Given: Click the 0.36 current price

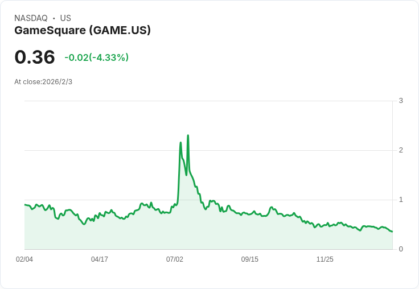Looking at the screenshot, I should [35, 57].
